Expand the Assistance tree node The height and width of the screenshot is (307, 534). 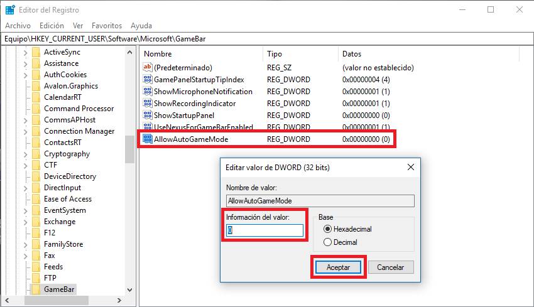pyautogui.click(x=25, y=64)
